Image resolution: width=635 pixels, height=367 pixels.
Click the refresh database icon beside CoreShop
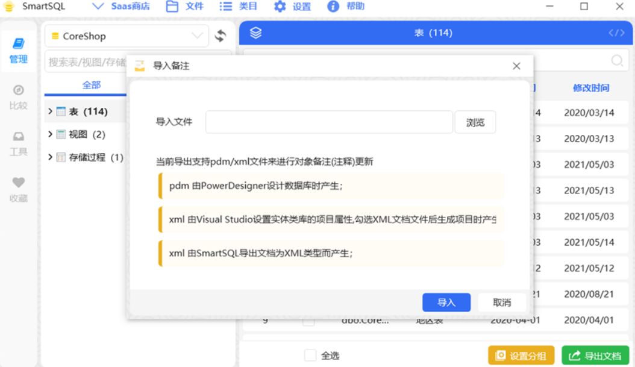(x=221, y=36)
